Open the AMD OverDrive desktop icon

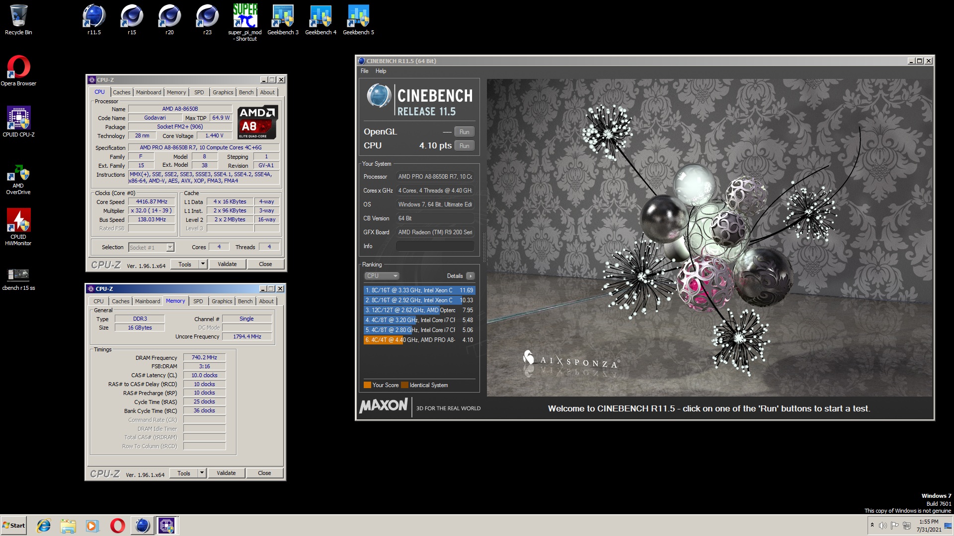18,180
